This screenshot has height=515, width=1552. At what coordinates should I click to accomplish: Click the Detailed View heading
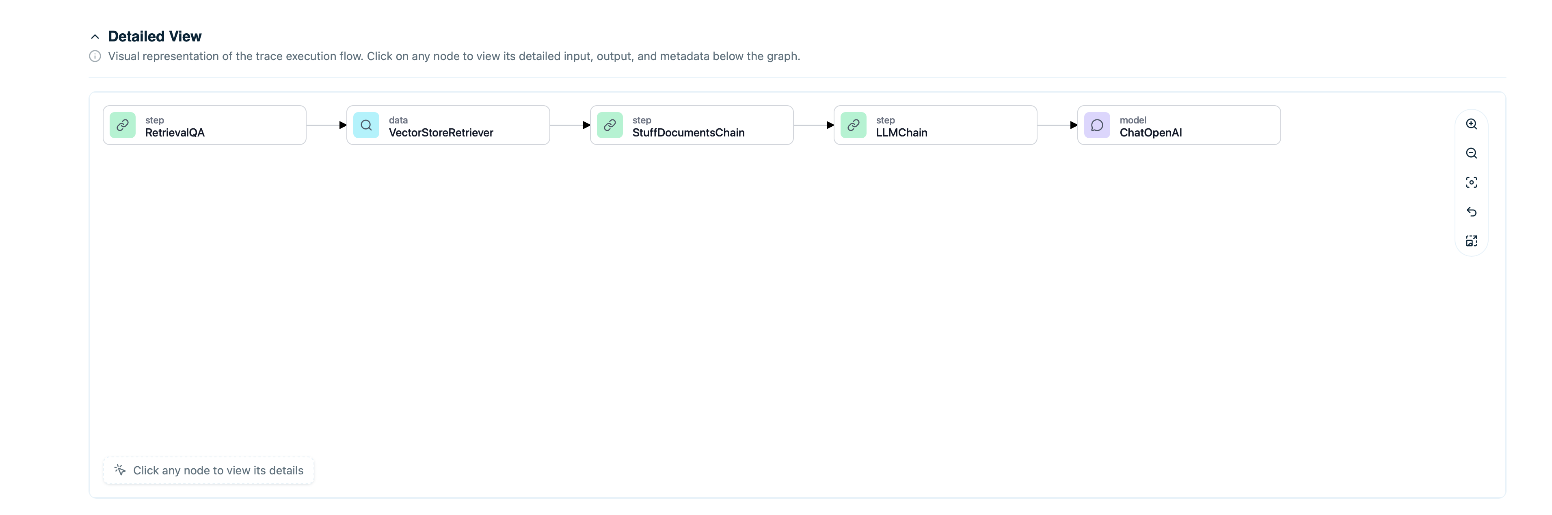pos(155,36)
